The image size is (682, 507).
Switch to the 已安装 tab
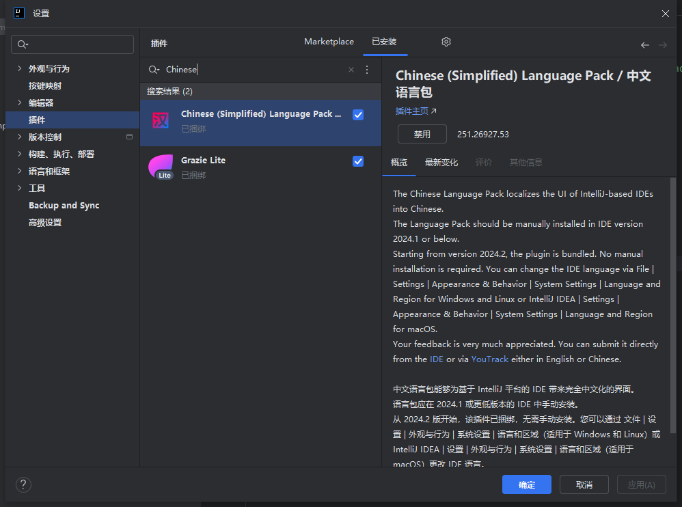[385, 42]
